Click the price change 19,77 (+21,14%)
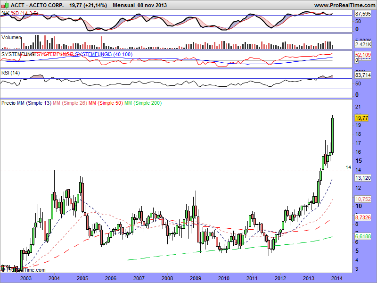This screenshot has width=377, height=283. (x=88, y=5)
